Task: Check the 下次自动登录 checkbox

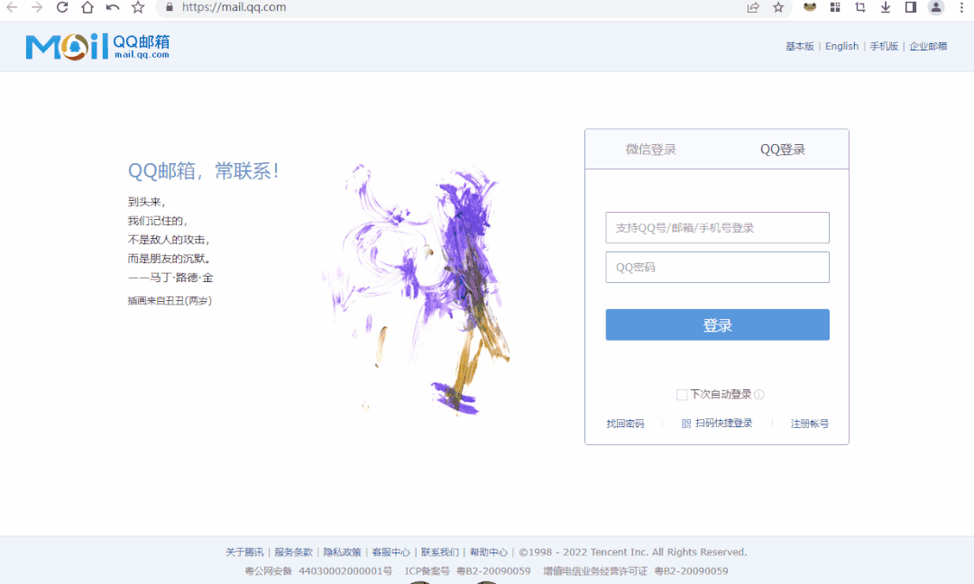Action: [682, 395]
